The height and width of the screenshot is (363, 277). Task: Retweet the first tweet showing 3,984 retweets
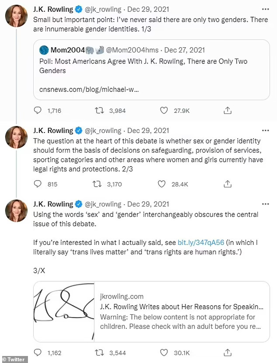coord(100,111)
